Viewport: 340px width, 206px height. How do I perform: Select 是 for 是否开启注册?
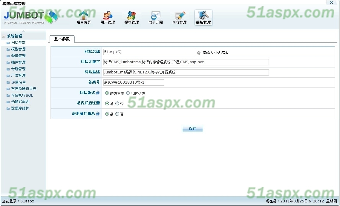tap(107, 104)
